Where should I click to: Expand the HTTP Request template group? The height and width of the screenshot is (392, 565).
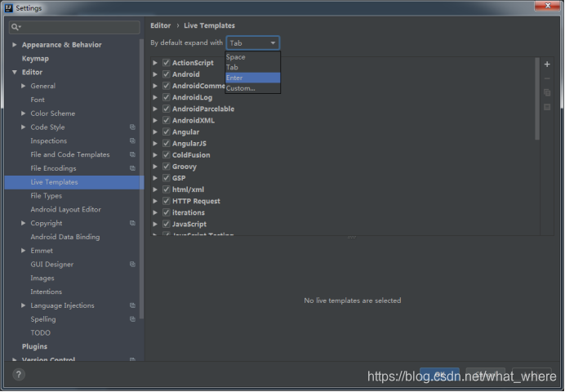(x=155, y=201)
